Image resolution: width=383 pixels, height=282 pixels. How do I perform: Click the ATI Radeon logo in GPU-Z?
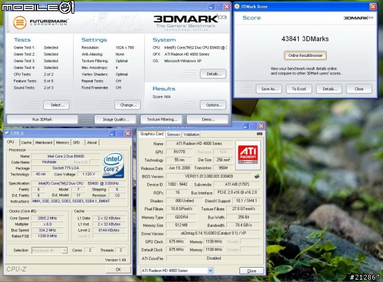(248, 155)
